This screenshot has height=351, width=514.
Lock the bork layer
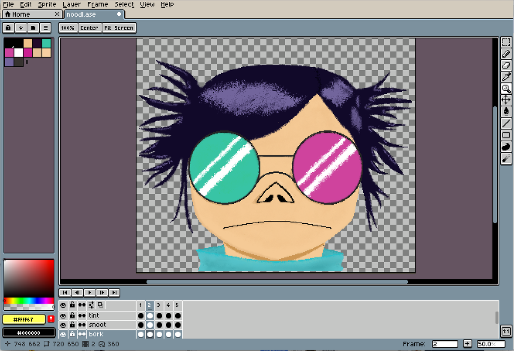(72, 334)
